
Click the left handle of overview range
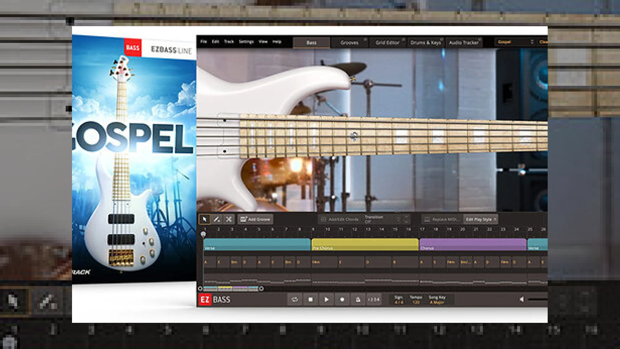pyautogui.click(x=200, y=289)
